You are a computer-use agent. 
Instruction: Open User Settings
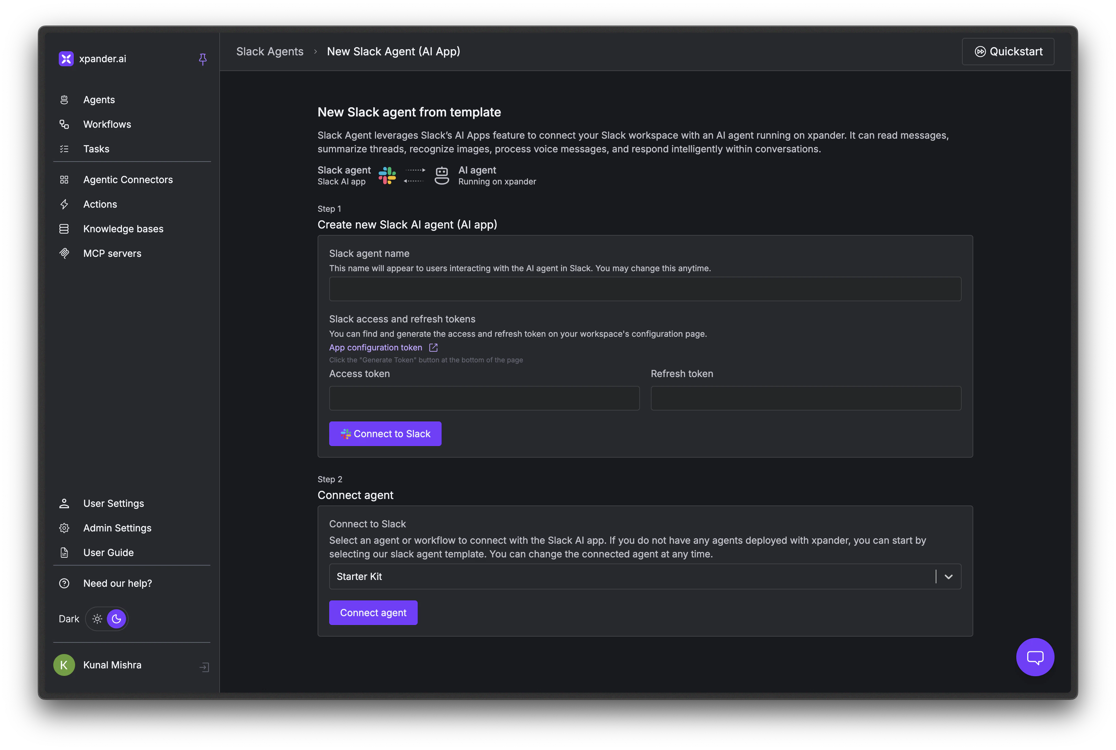(113, 503)
